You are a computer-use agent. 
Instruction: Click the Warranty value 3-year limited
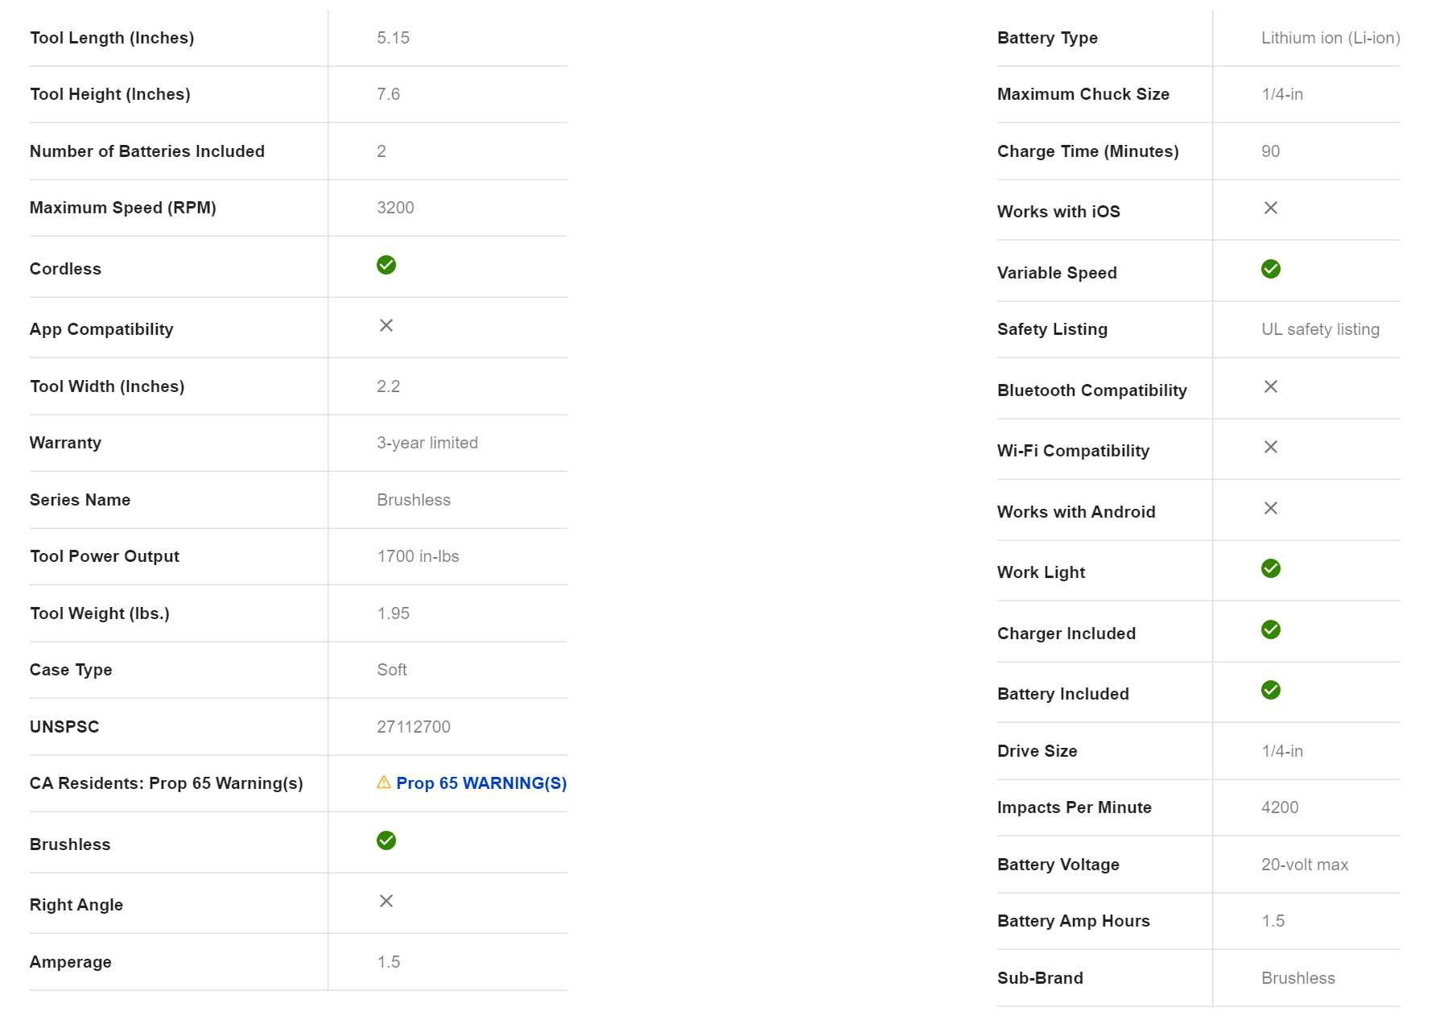(427, 443)
